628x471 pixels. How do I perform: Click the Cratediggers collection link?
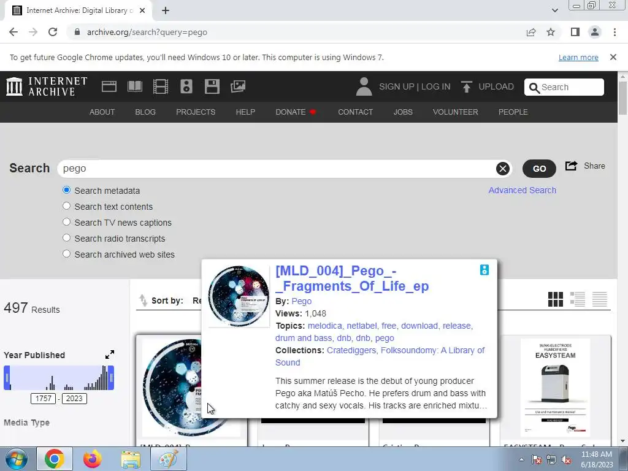(x=351, y=350)
